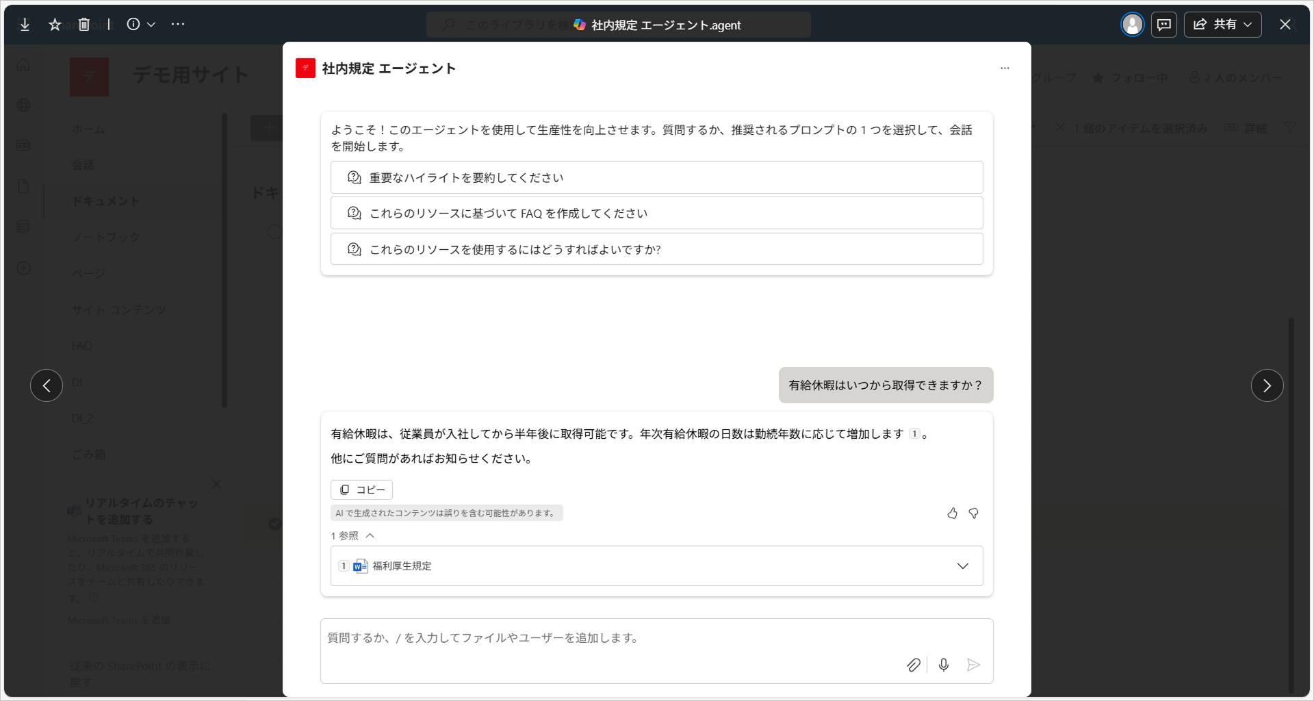Expand the 福利厚生規定 reference item

point(962,566)
